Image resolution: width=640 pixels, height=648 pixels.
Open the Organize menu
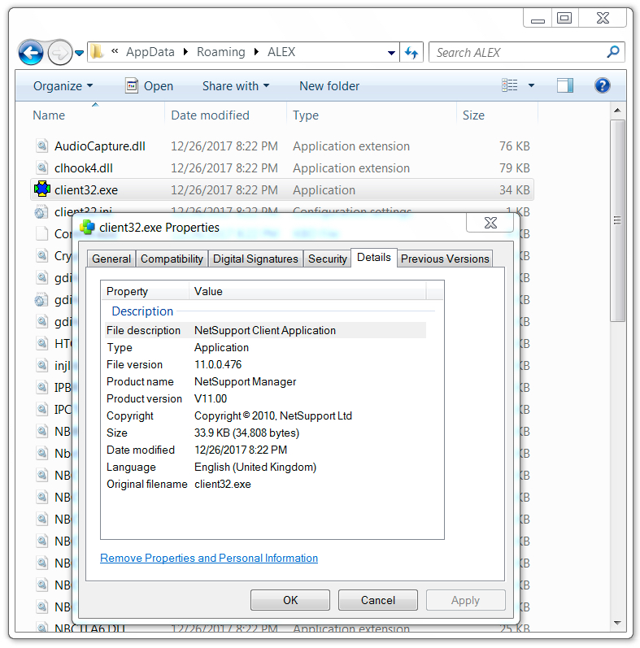pyautogui.click(x=63, y=86)
